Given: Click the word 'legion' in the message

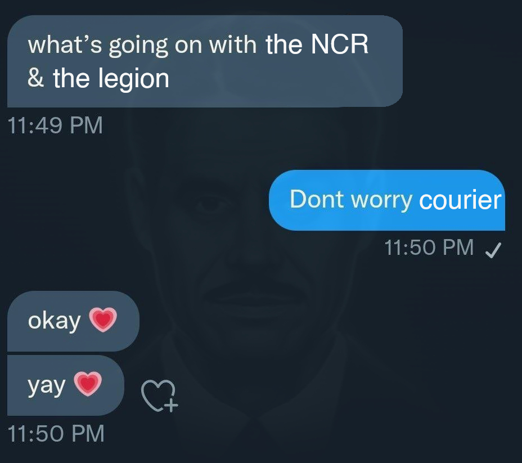Looking at the screenshot, I should pyautogui.click(x=133, y=79).
